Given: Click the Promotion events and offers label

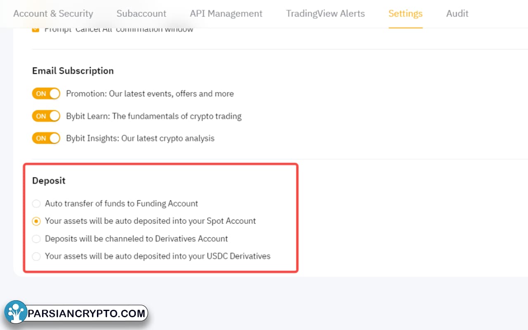Looking at the screenshot, I should (x=150, y=94).
